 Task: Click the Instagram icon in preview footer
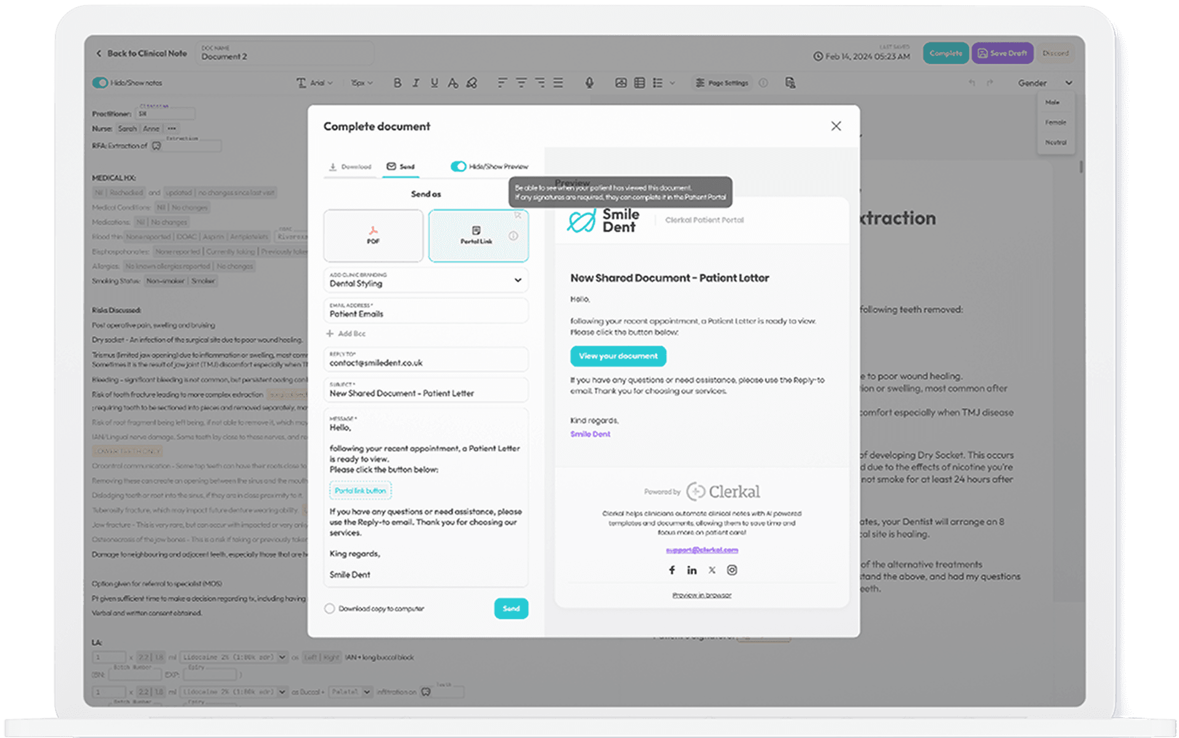(732, 570)
